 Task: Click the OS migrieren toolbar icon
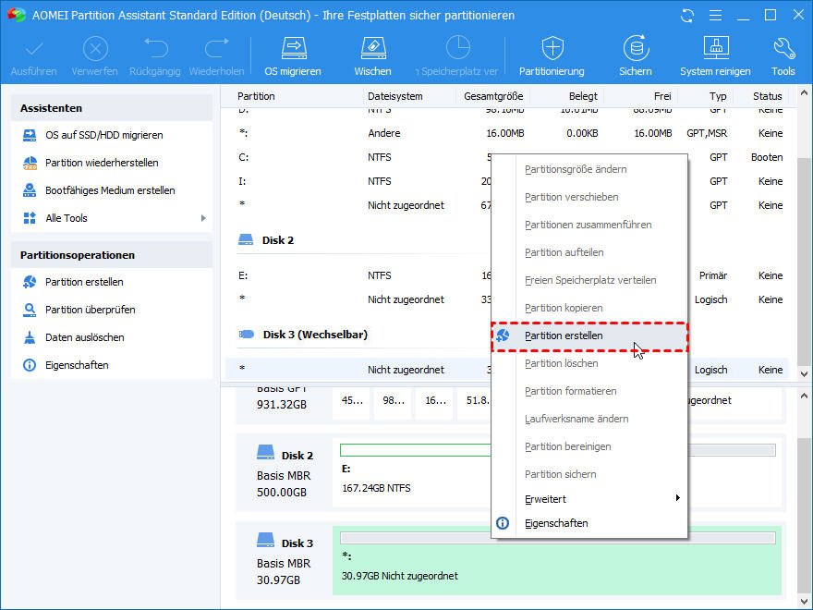pyautogui.click(x=294, y=49)
